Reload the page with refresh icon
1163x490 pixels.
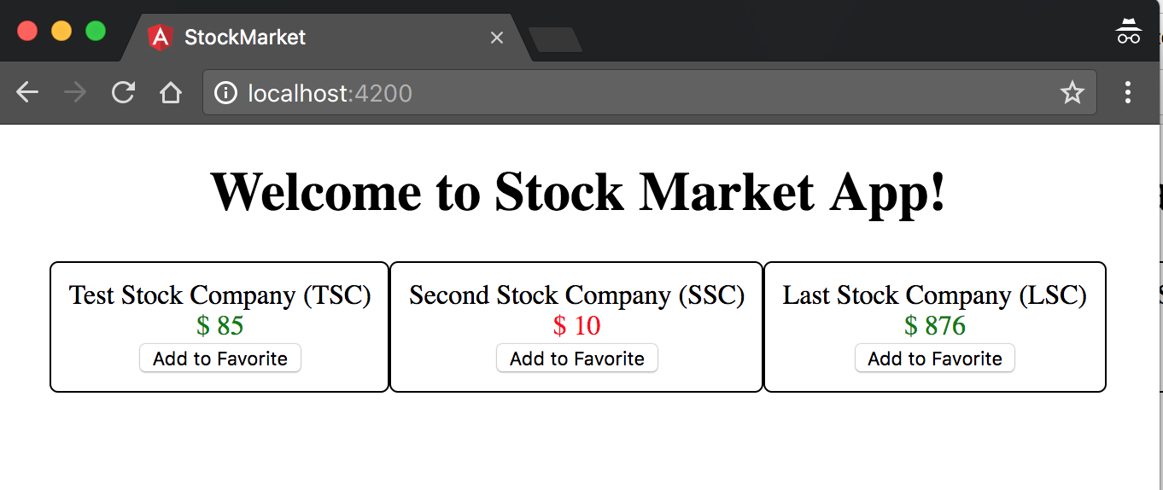(x=123, y=92)
